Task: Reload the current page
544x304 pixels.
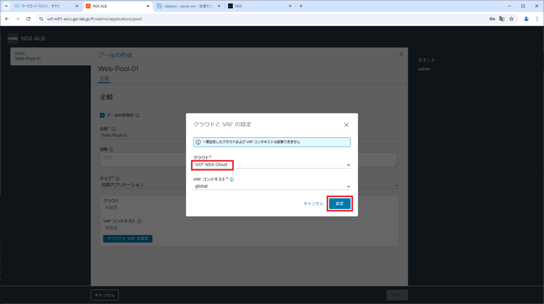Action: click(x=28, y=19)
